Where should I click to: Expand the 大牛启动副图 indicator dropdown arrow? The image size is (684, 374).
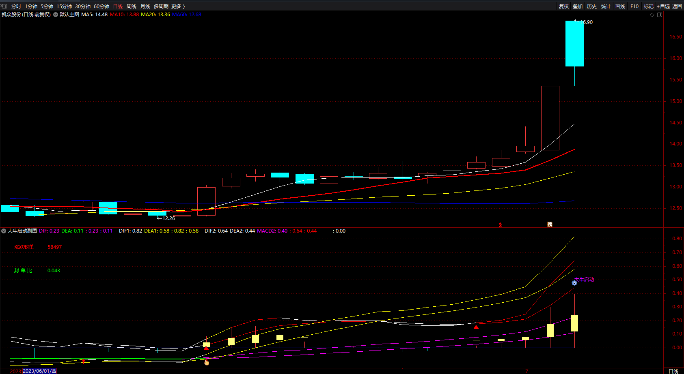[4, 231]
